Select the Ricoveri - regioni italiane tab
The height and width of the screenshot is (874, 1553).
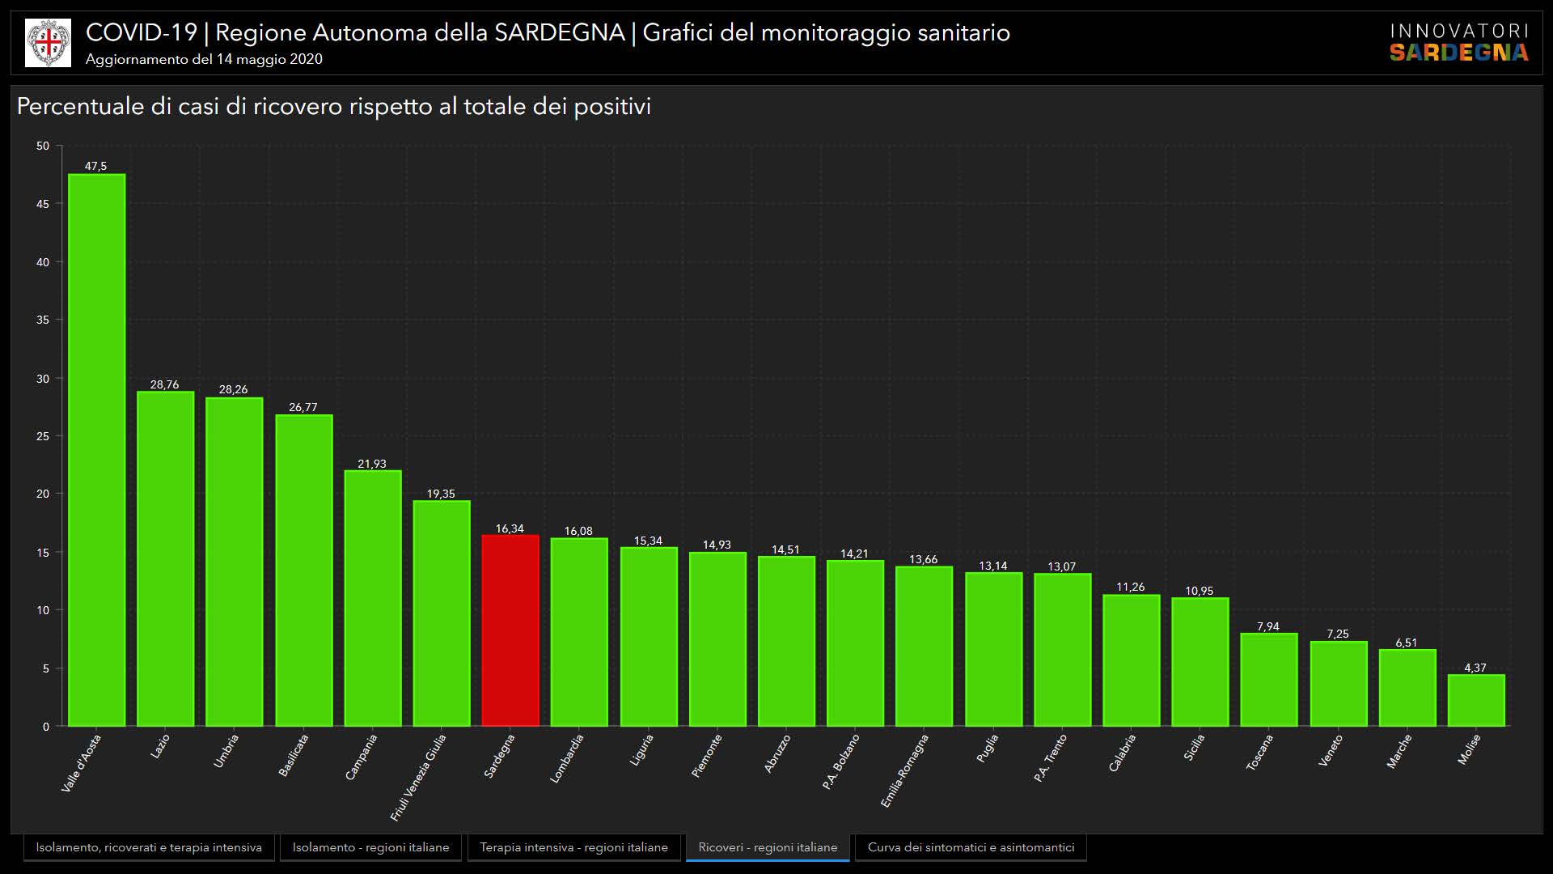[x=768, y=847]
